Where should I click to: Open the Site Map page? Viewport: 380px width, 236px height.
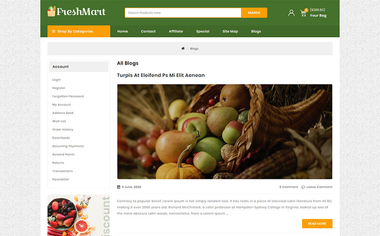230,31
